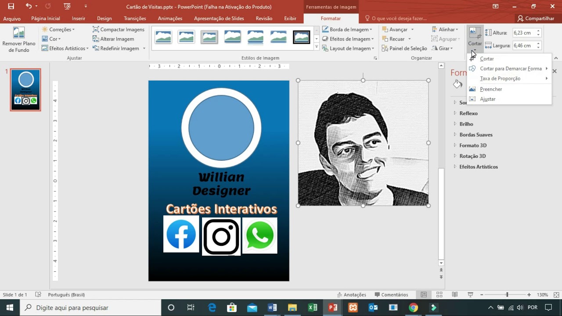Switch to the Animações tab

click(x=170, y=18)
